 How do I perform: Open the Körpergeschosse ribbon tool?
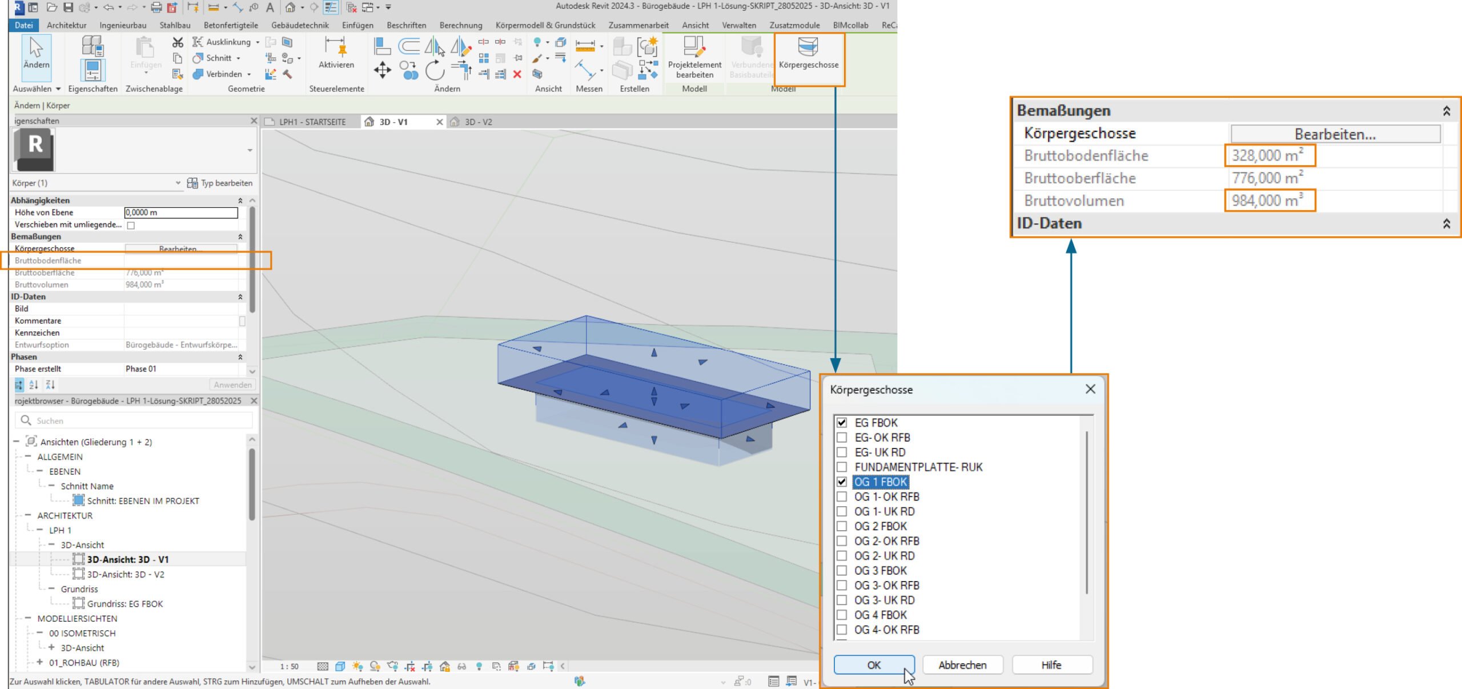pyautogui.click(x=808, y=54)
